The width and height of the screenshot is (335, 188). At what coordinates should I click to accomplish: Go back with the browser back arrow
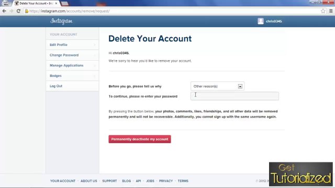pos(4,11)
